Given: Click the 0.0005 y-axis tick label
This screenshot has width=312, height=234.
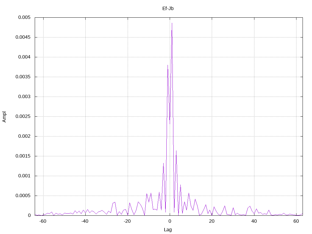Looking at the screenshot, I should (23, 196).
